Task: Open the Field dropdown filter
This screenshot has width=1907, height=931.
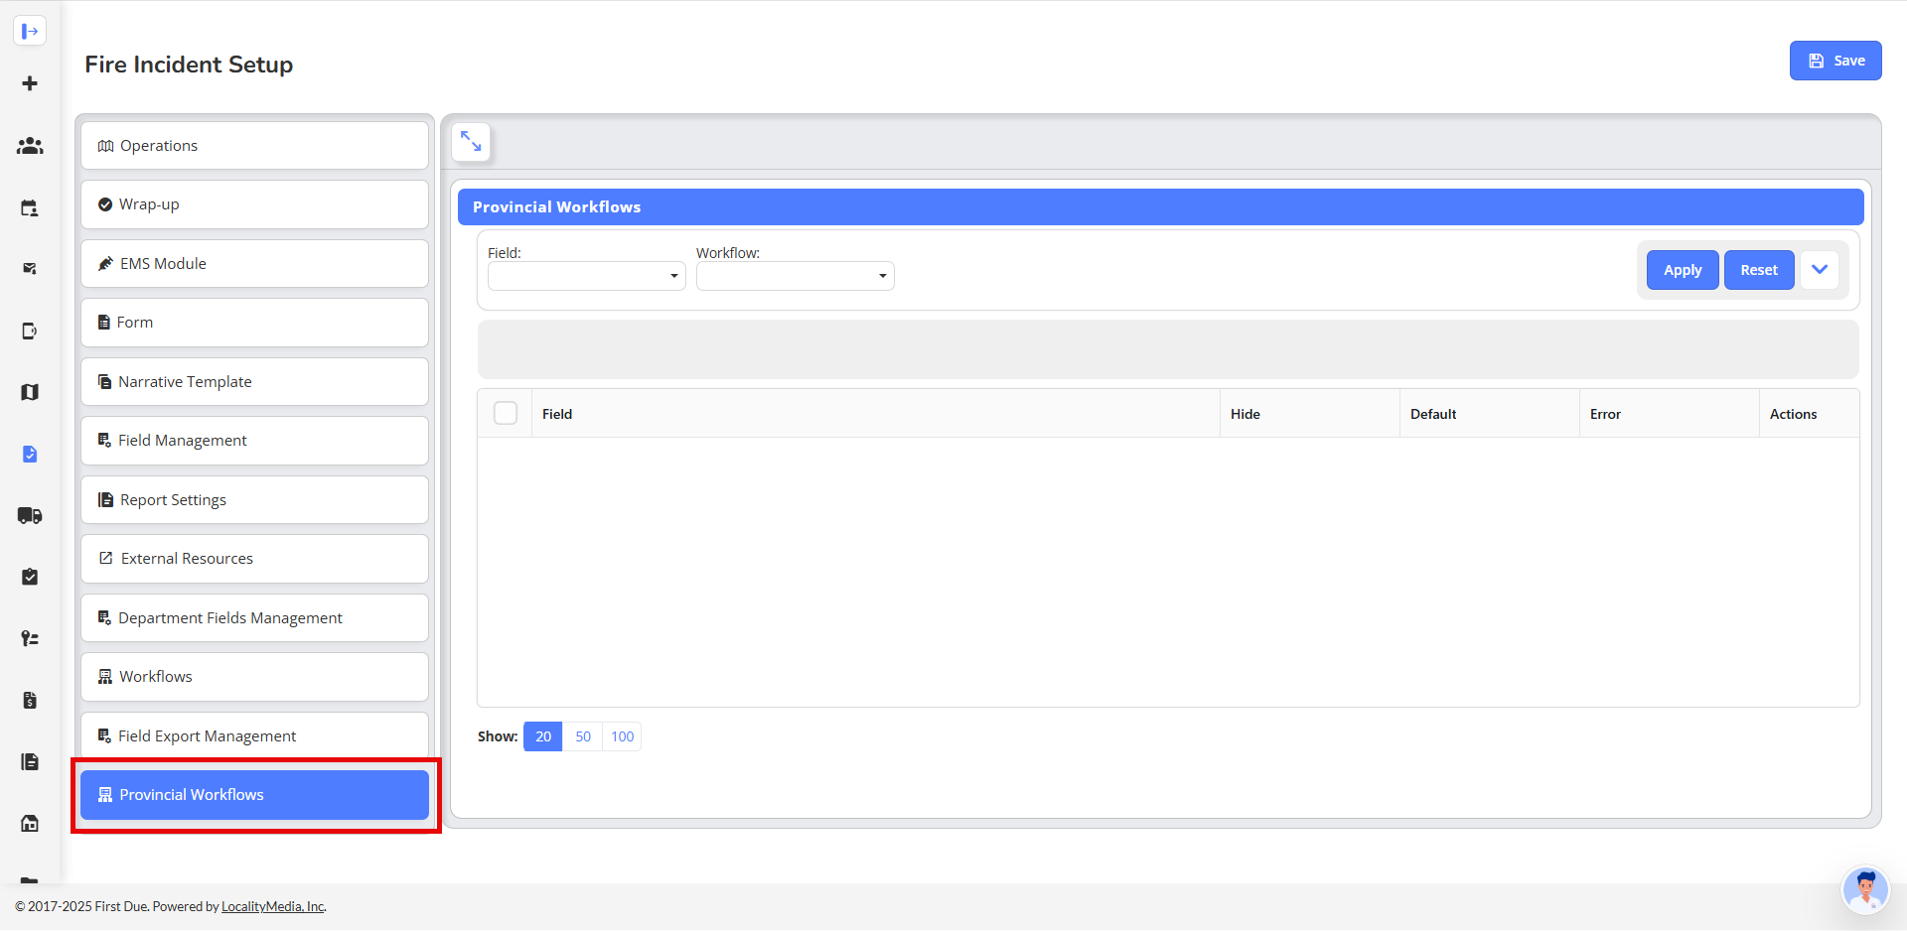Action: (587, 276)
